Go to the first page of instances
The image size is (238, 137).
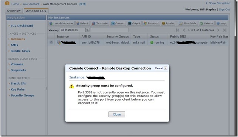[x=178, y=30]
